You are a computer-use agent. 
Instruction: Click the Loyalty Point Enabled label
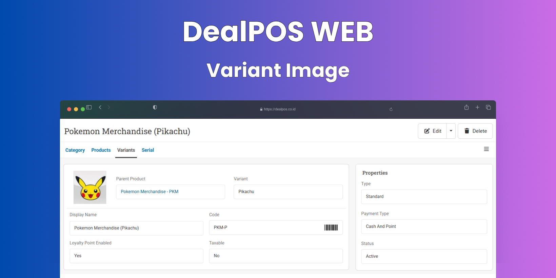pos(91,243)
